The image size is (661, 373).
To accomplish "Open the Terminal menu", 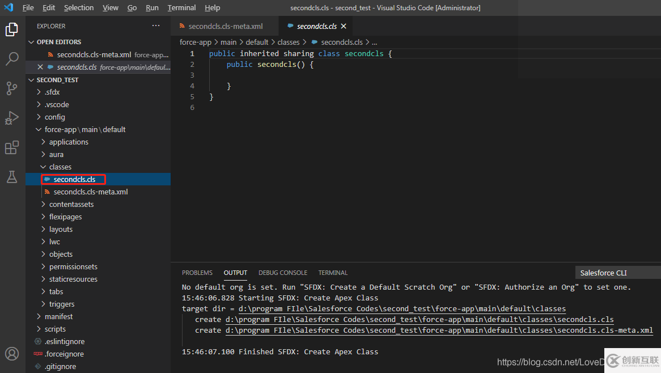I will coord(181,7).
